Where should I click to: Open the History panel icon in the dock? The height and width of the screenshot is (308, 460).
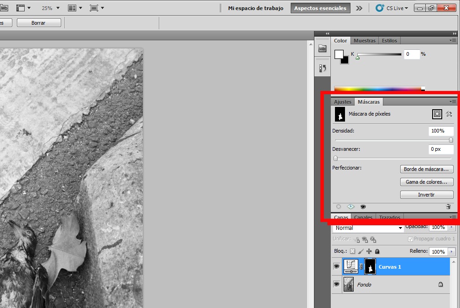tap(322, 68)
